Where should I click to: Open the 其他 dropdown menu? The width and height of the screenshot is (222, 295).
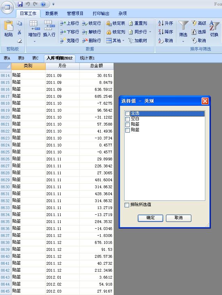[116, 41]
